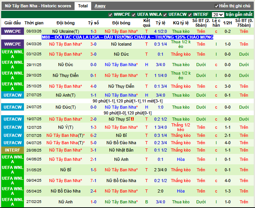255x208 pixels.
Task: Switch to the Total tab
Action: (83, 6)
